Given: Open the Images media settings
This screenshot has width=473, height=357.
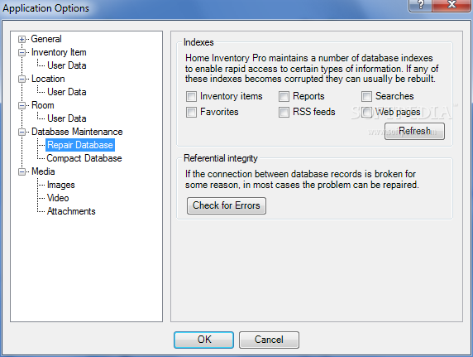Looking at the screenshot, I should 61,185.
